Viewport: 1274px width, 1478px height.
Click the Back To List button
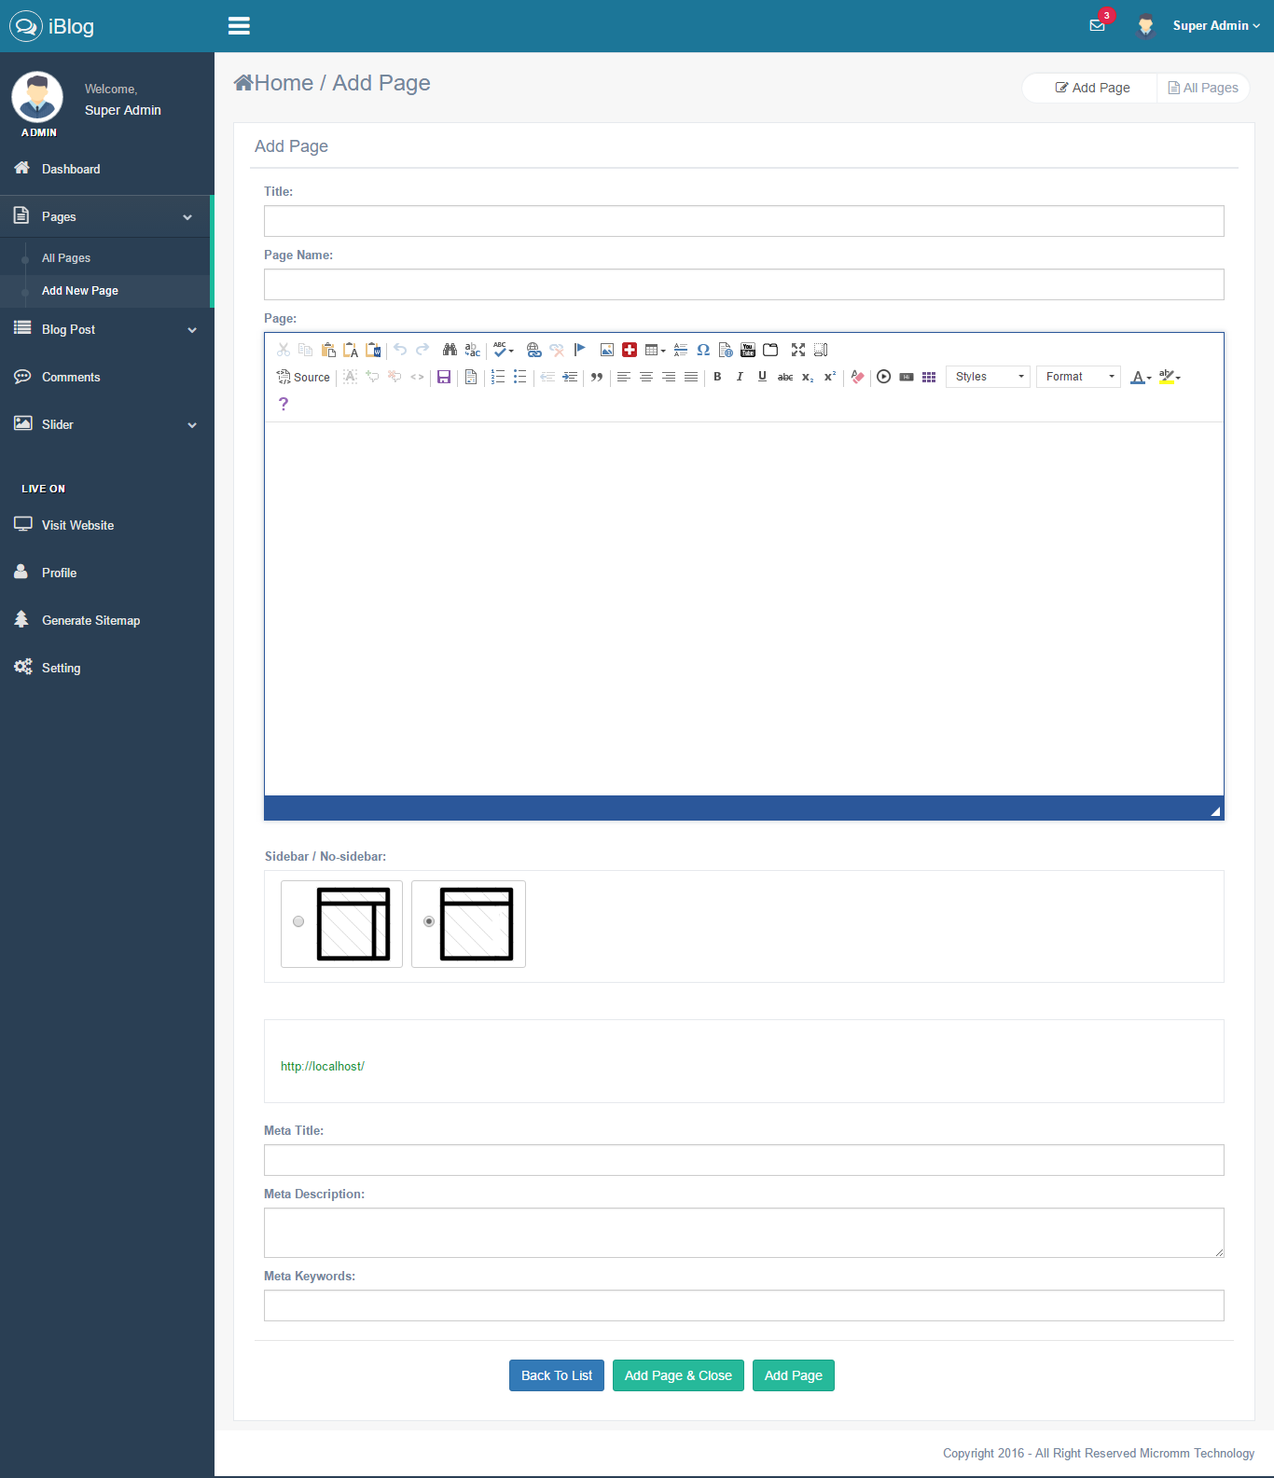(x=557, y=1375)
